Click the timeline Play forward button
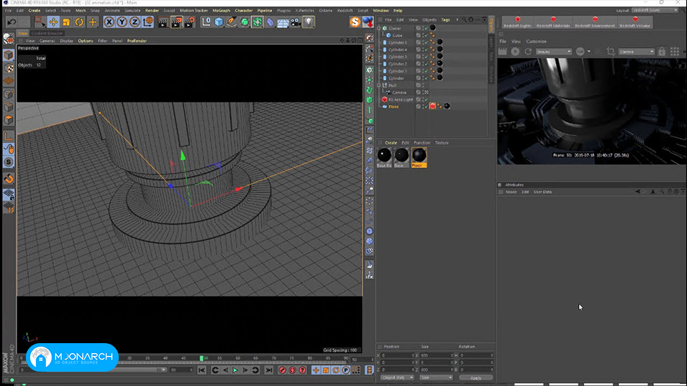The width and height of the screenshot is (687, 386). pos(235,370)
